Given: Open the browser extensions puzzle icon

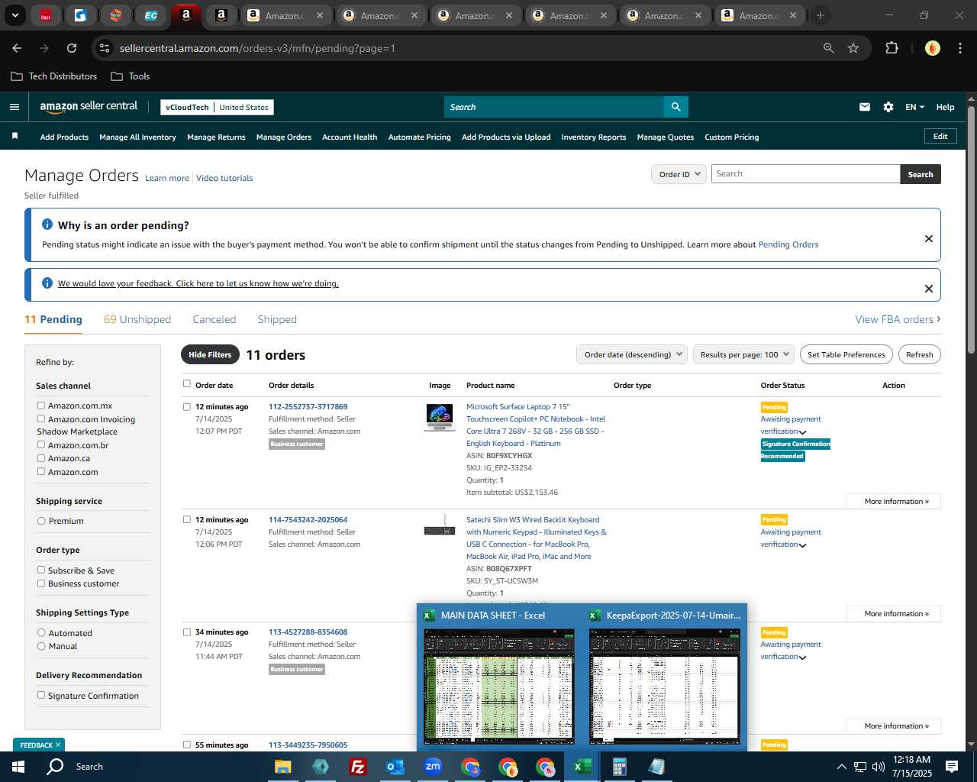Looking at the screenshot, I should [892, 48].
